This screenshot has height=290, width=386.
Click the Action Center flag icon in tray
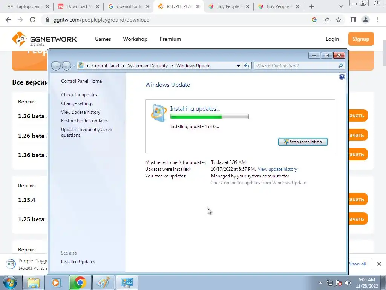(339, 282)
